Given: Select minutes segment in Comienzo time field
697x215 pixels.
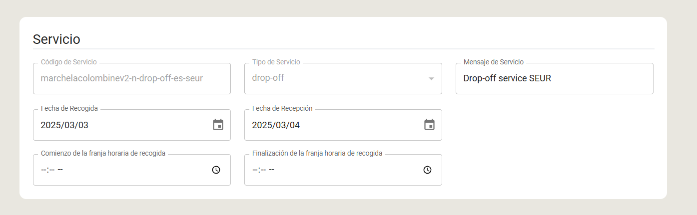Looking at the screenshot, I should coord(51,170).
